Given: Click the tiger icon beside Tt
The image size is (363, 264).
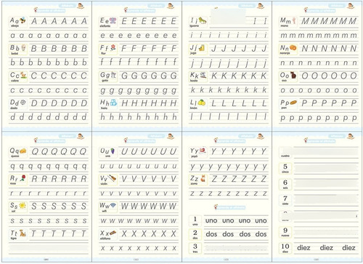Looking at the screenshot, I should click(23, 233).
